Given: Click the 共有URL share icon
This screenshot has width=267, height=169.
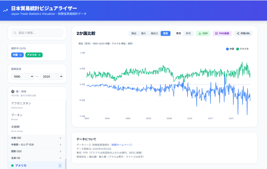Looking at the screenshot, I should [238, 33].
